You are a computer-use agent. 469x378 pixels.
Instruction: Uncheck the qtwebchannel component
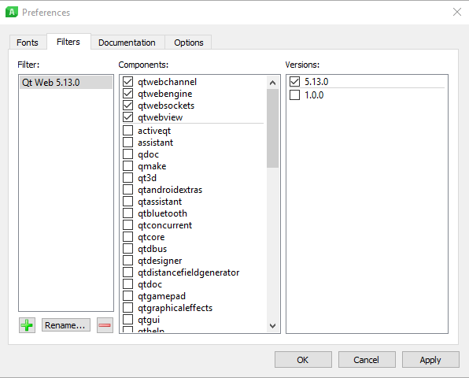click(128, 82)
